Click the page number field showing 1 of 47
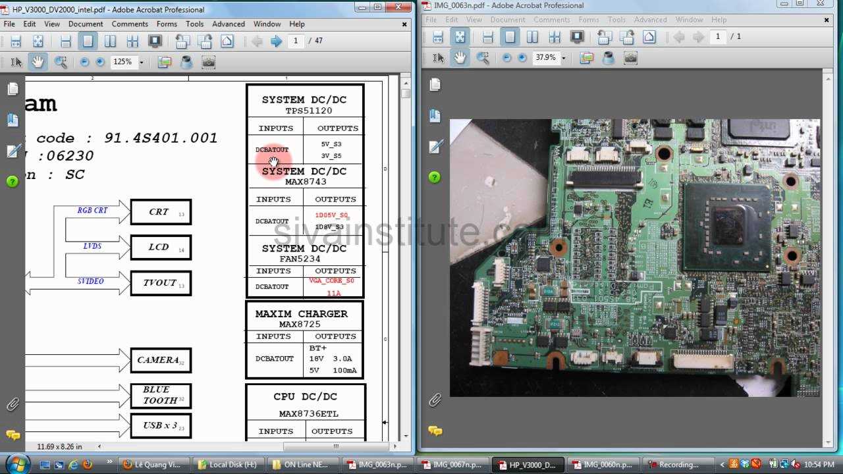The width and height of the screenshot is (843, 474). (x=296, y=41)
